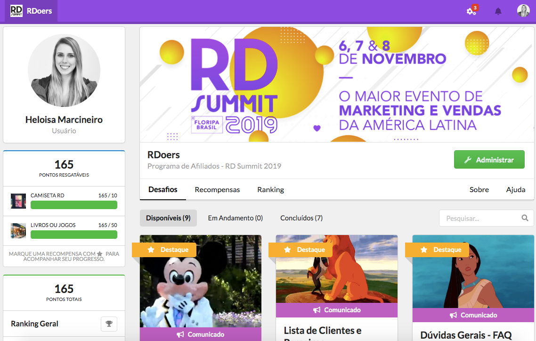
Task: Click megaphone icon on Pocahontas card
Action: click(453, 315)
